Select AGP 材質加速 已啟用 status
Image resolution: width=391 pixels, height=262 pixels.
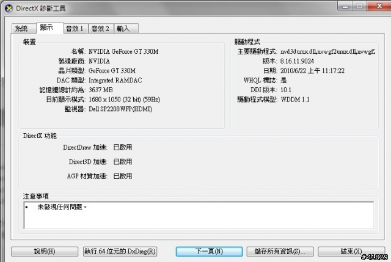pos(123,176)
